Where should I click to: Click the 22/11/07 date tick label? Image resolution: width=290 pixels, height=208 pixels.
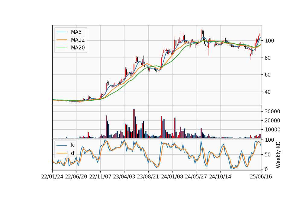(x=100, y=177)
